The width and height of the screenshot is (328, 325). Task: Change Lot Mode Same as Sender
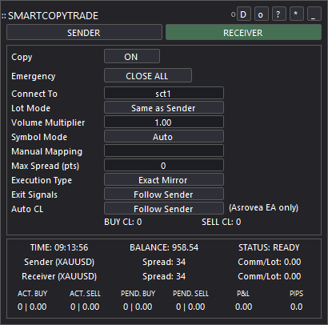click(x=164, y=108)
